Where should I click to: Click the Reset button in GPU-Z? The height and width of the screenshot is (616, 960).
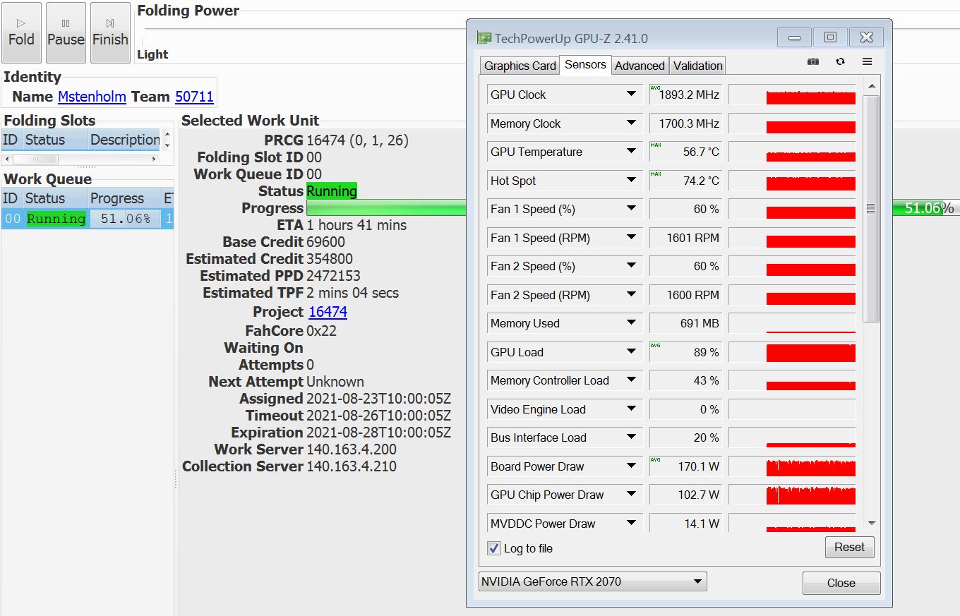pos(849,547)
